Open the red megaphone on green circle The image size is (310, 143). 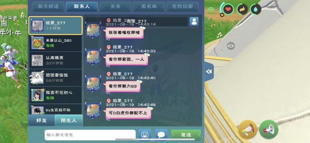pyautogui.click(x=269, y=130)
